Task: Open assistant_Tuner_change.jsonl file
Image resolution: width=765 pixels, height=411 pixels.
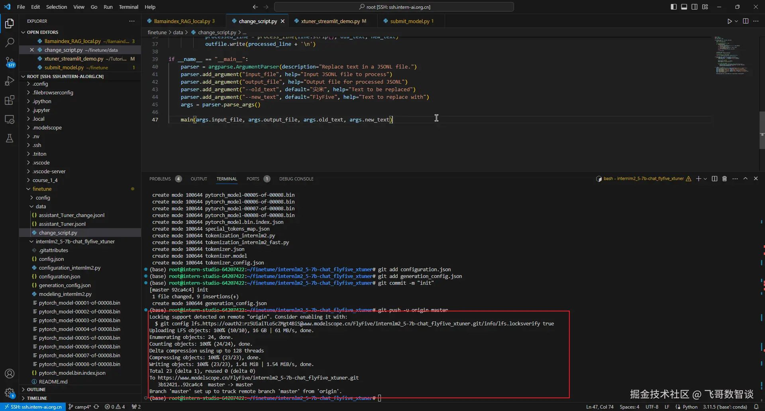Action: coord(72,215)
